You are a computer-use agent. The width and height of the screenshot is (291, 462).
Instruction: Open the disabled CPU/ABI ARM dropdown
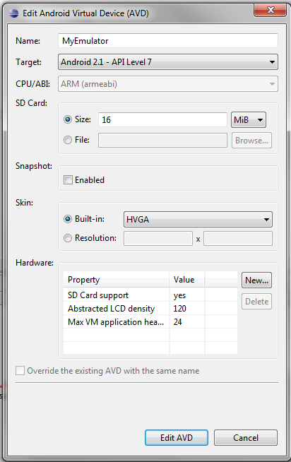pyautogui.click(x=168, y=84)
